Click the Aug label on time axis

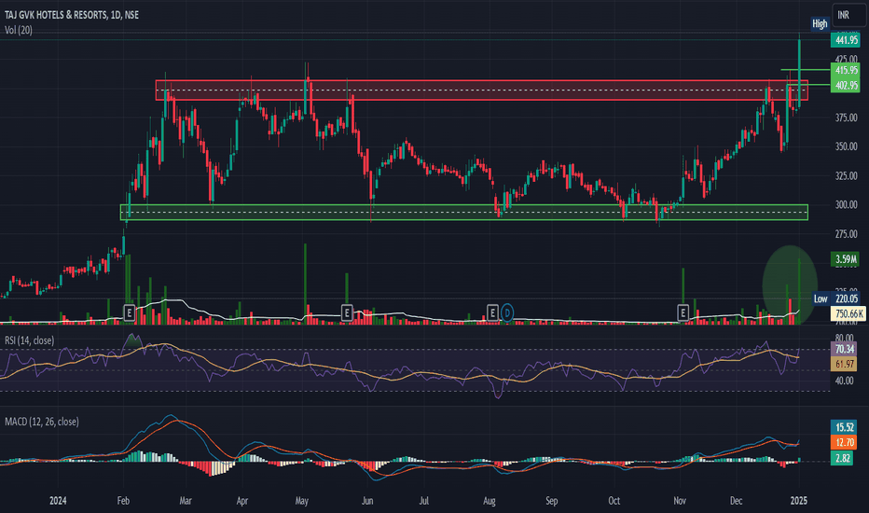click(x=490, y=501)
